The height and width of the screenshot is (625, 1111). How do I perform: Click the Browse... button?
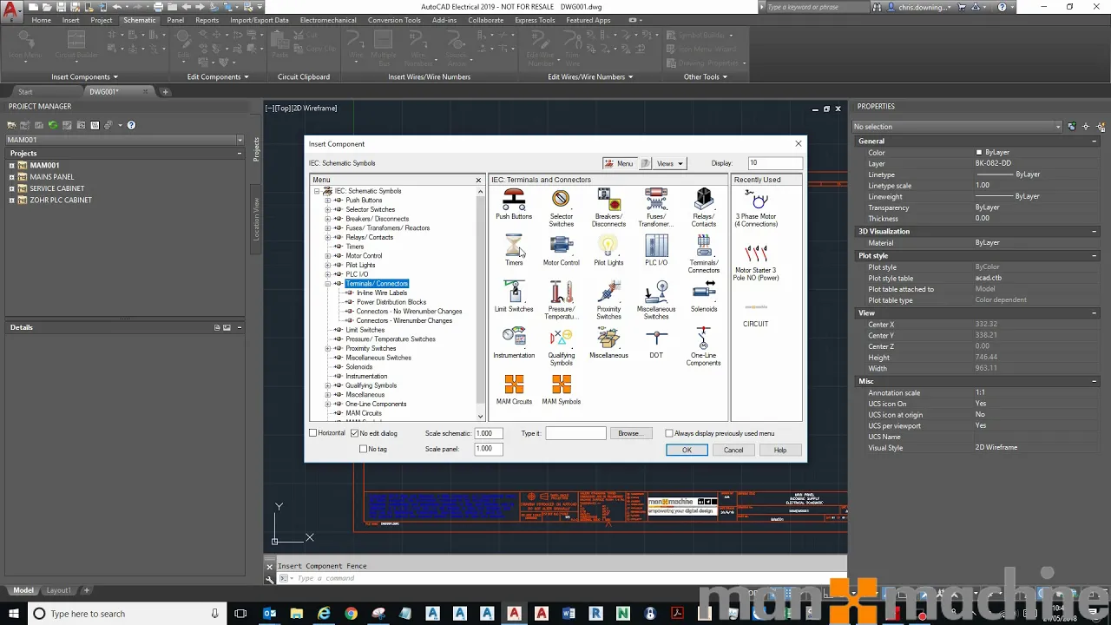pyautogui.click(x=629, y=433)
